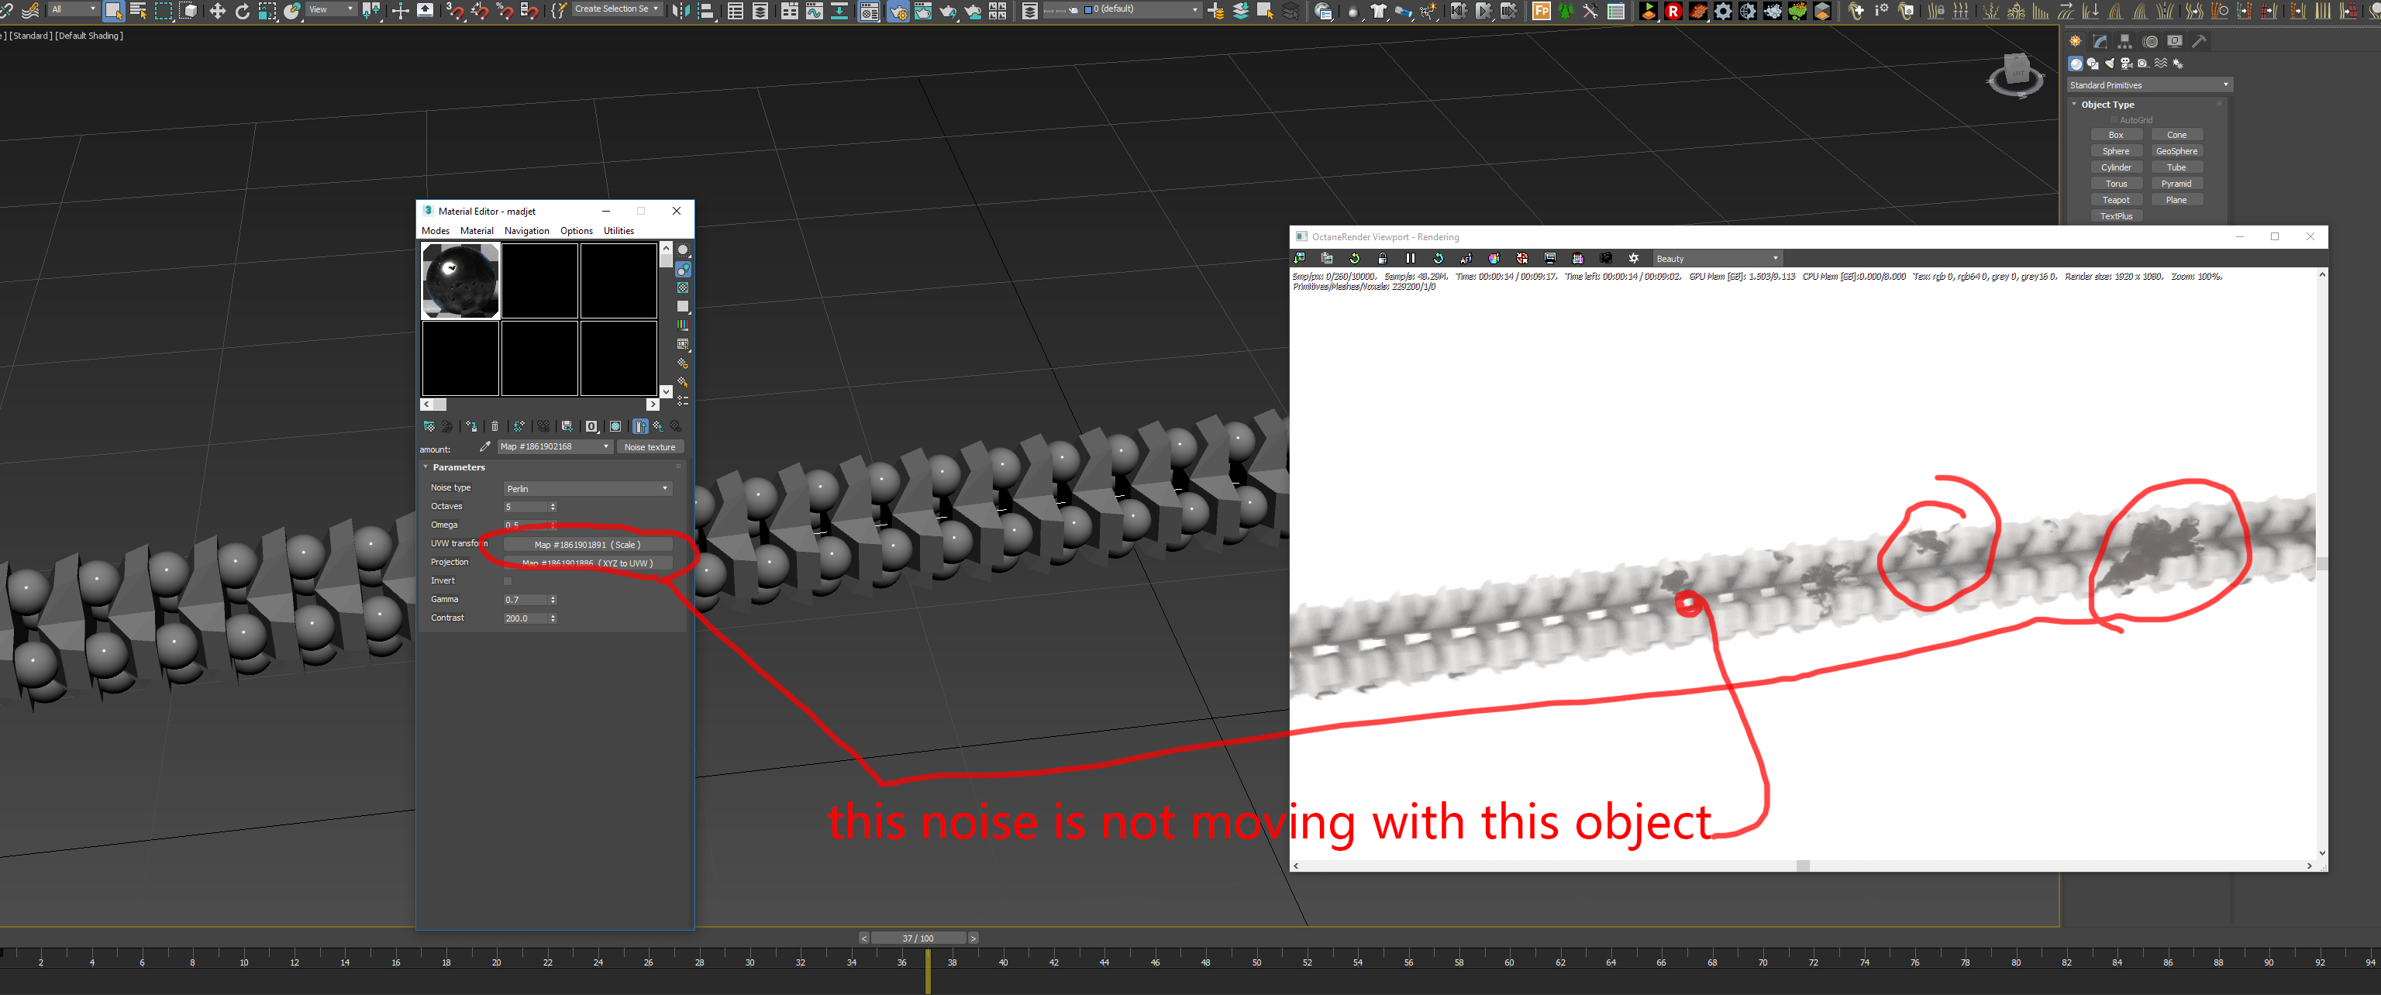Open the Noise type Perlin dropdown
2381x995 pixels.
click(587, 489)
